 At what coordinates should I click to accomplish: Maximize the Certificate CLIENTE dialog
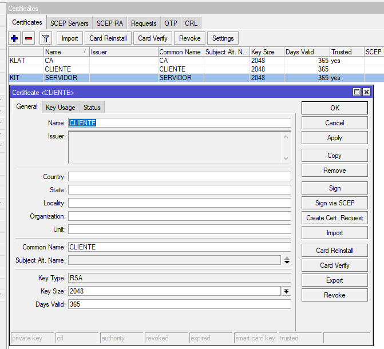coord(357,92)
